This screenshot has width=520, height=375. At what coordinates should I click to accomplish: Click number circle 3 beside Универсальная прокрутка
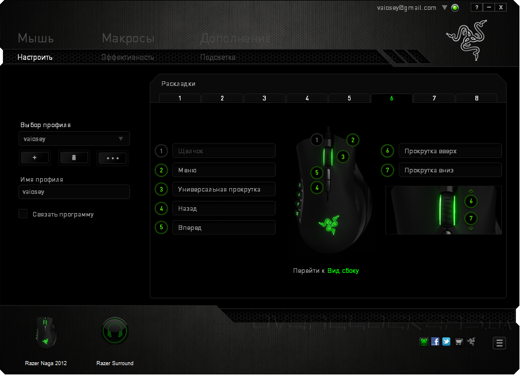tap(161, 189)
